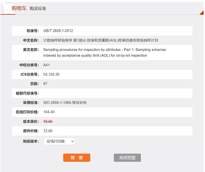
Task: Click the 原件价格 value 72.00
Action: click(x=48, y=131)
